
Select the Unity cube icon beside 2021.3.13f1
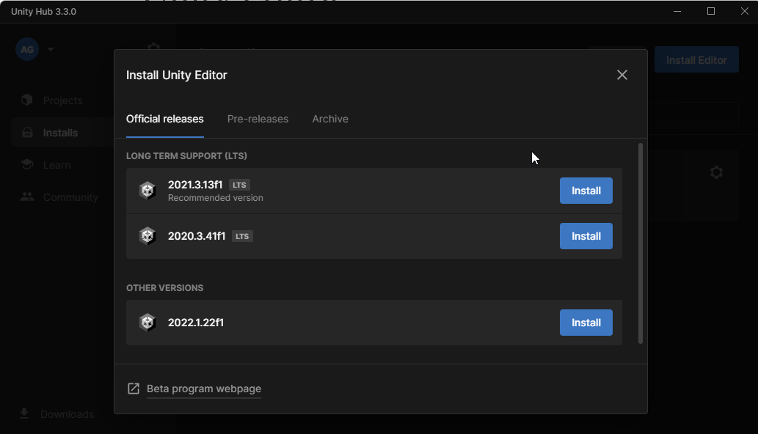(147, 190)
